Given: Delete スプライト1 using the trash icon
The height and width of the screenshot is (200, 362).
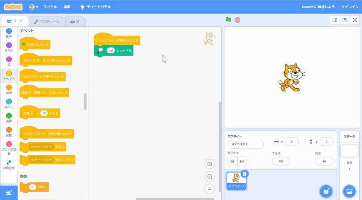Looking at the screenshot, I should tap(244, 173).
